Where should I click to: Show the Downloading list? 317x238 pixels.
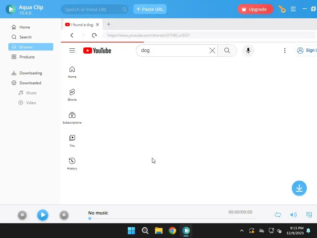(x=31, y=73)
